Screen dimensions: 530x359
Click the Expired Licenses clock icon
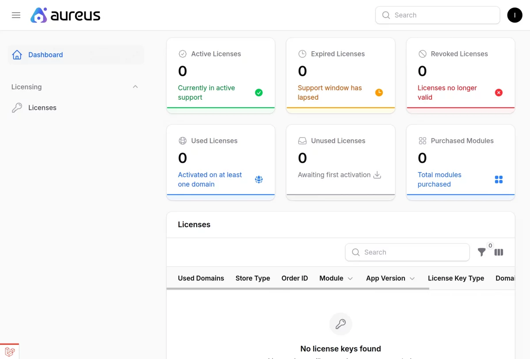302,54
